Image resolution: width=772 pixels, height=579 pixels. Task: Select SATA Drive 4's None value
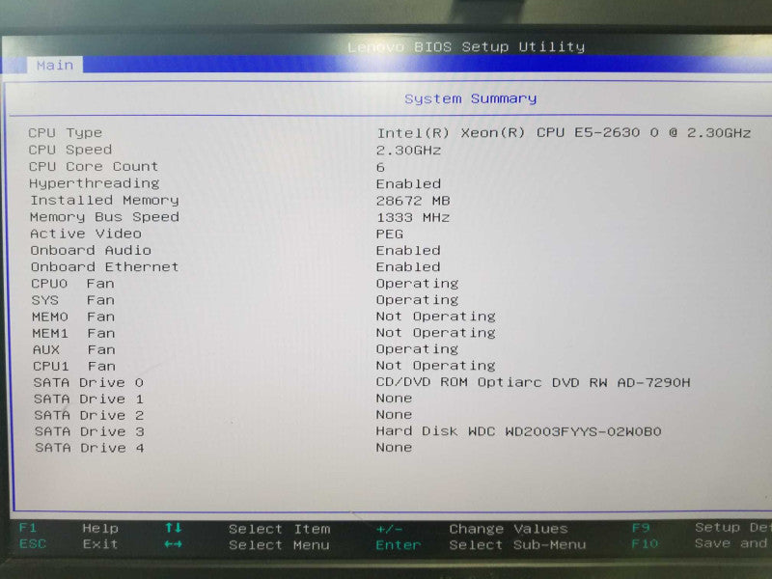395,447
